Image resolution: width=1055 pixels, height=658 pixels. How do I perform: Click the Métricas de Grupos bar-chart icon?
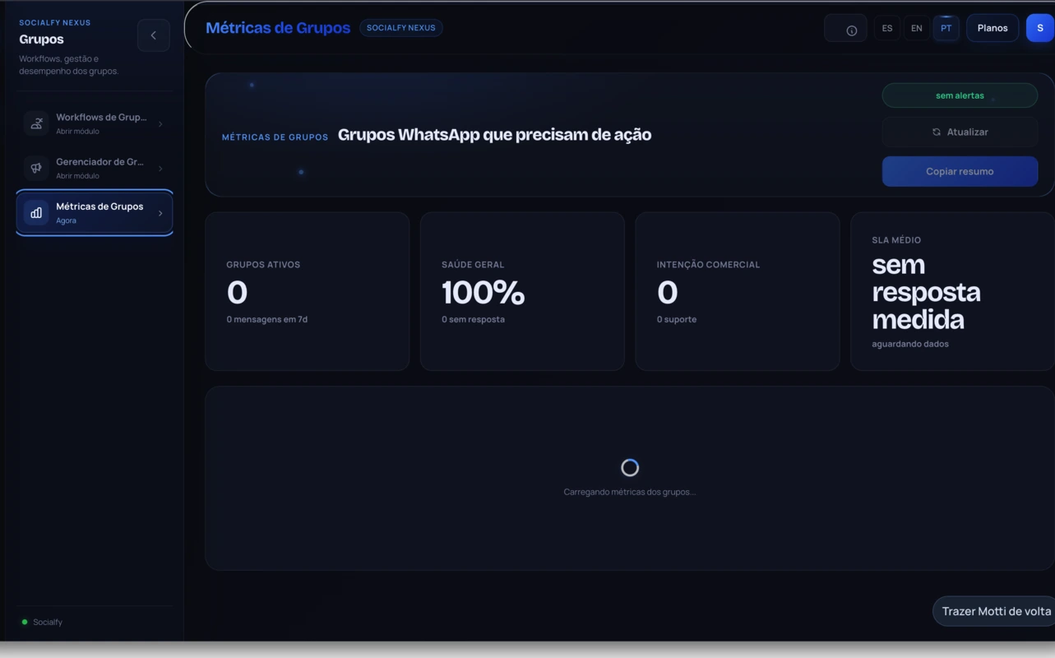click(x=36, y=213)
